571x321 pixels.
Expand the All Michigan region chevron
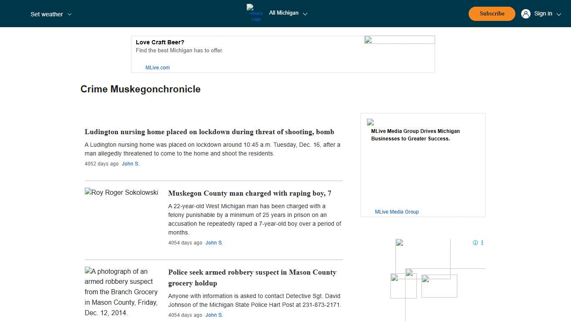[305, 14]
